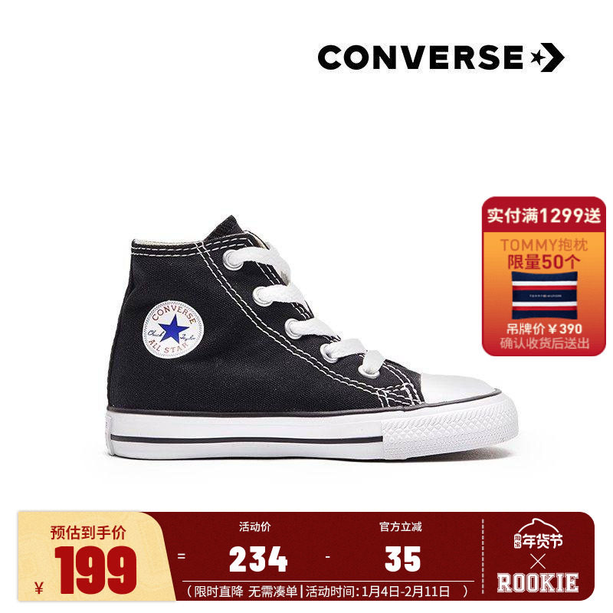Click the ROOKIE store logo

point(538,583)
